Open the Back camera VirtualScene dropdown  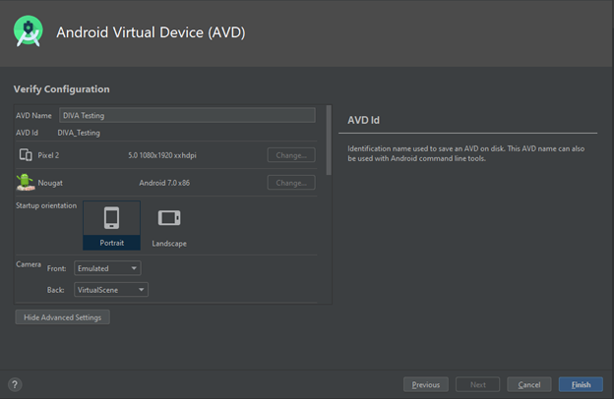(111, 290)
